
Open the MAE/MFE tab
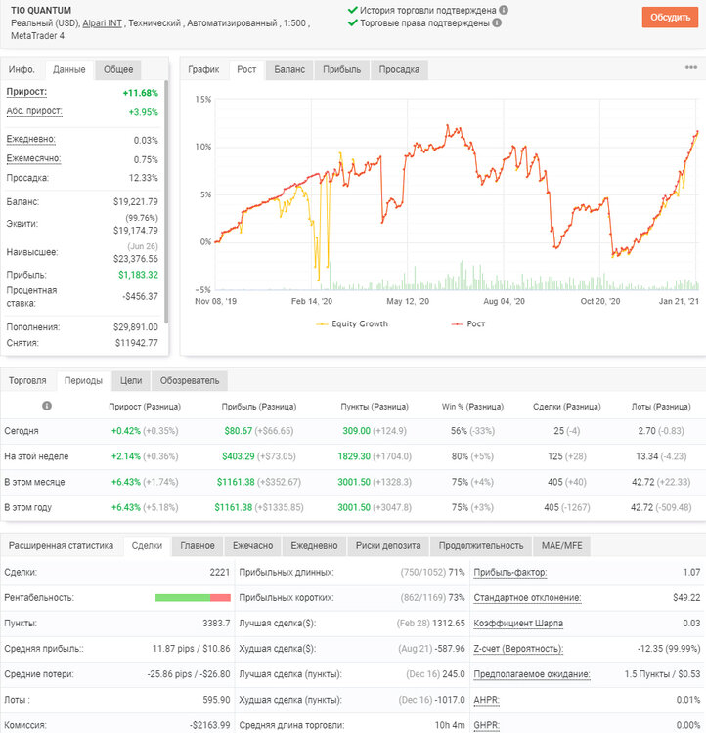coord(562,545)
